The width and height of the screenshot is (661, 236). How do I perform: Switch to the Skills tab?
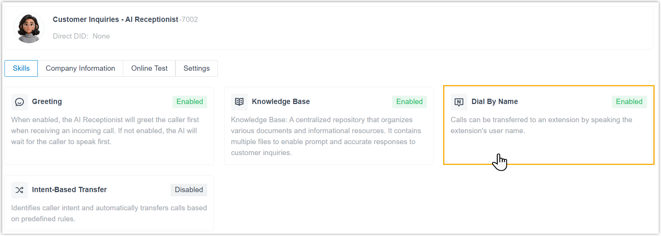[21, 68]
